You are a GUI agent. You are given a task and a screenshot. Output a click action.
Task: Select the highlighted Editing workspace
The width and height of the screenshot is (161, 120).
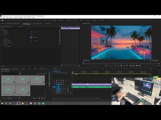click(x=68, y=20)
